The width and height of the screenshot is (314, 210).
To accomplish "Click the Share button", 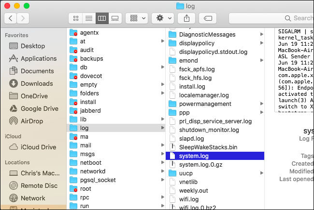I will pos(186,18).
